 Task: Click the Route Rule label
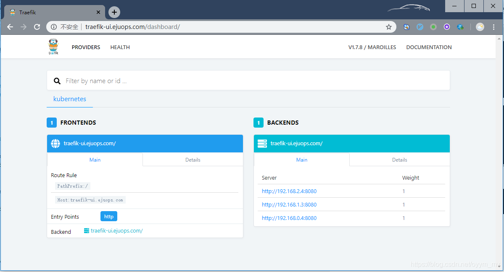(x=63, y=175)
